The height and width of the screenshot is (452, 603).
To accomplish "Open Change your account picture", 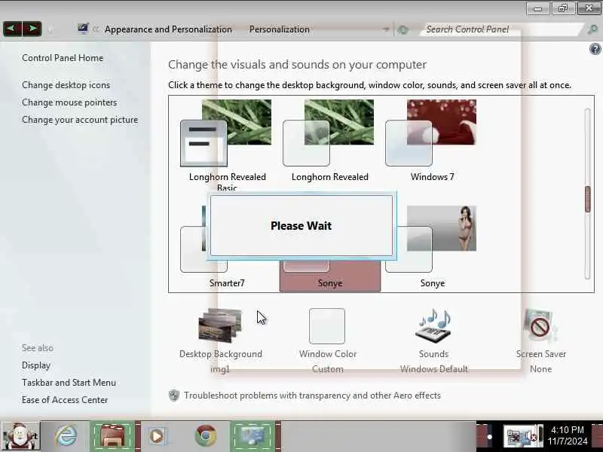I will [x=80, y=120].
